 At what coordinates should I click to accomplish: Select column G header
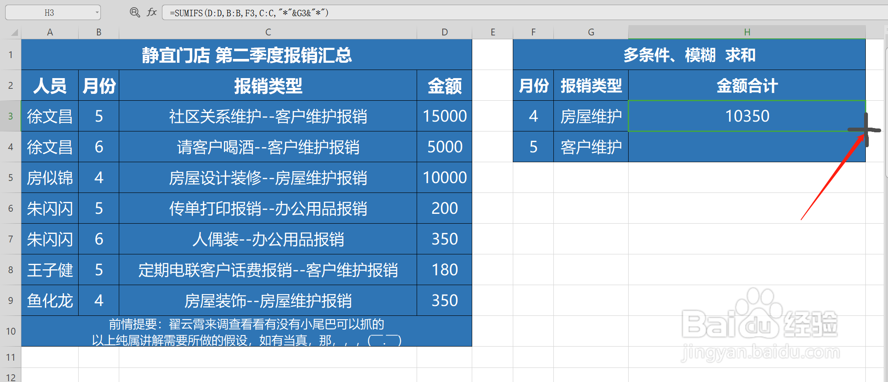coord(591,32)
